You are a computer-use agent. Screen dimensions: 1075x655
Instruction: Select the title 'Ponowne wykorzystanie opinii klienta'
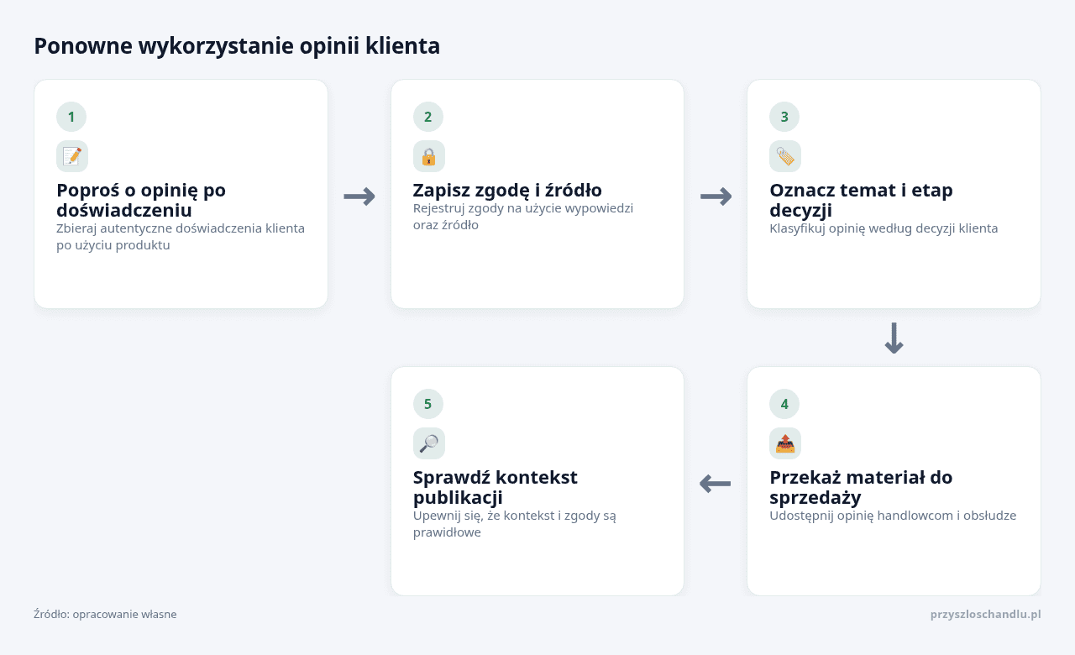(237, 46)
